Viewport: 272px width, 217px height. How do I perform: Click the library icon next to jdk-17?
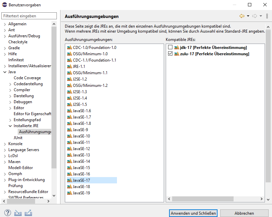176,48
